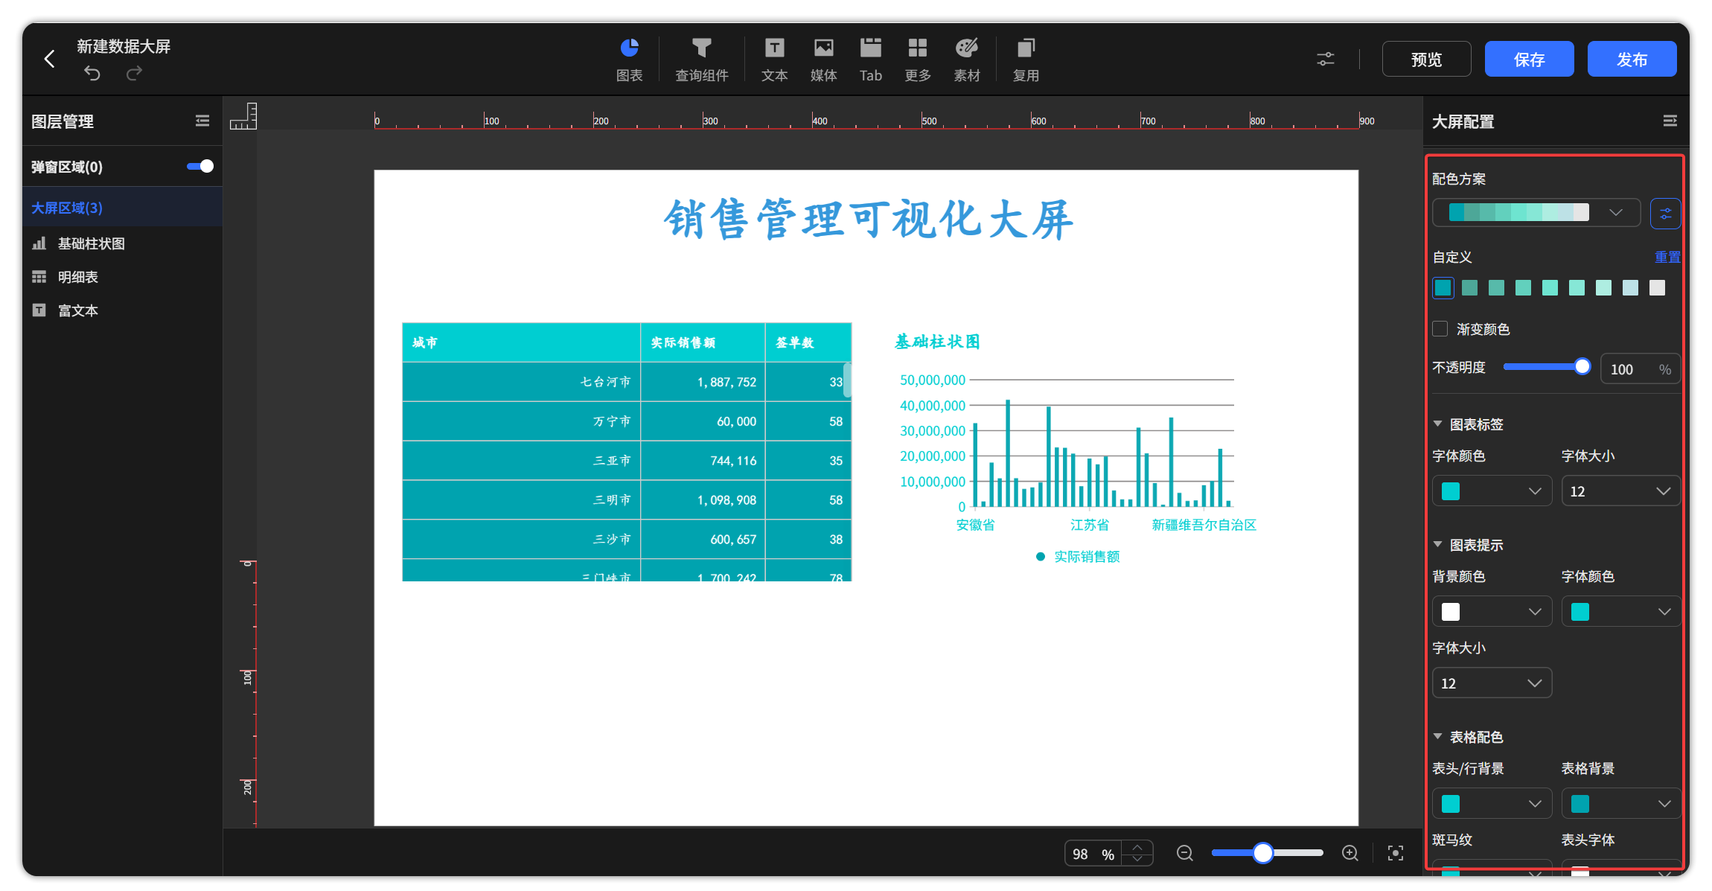Enable the 渐变颜色 checkbox
This screenshot has width=1712, height=891.
(x=1441, y=329)
